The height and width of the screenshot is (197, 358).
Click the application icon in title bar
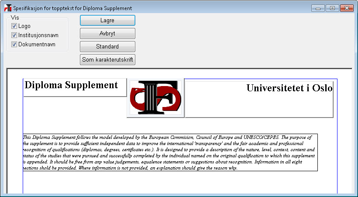8,8
